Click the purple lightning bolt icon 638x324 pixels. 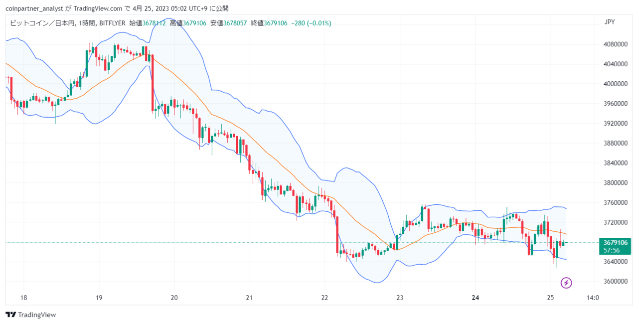click(566, 283)
